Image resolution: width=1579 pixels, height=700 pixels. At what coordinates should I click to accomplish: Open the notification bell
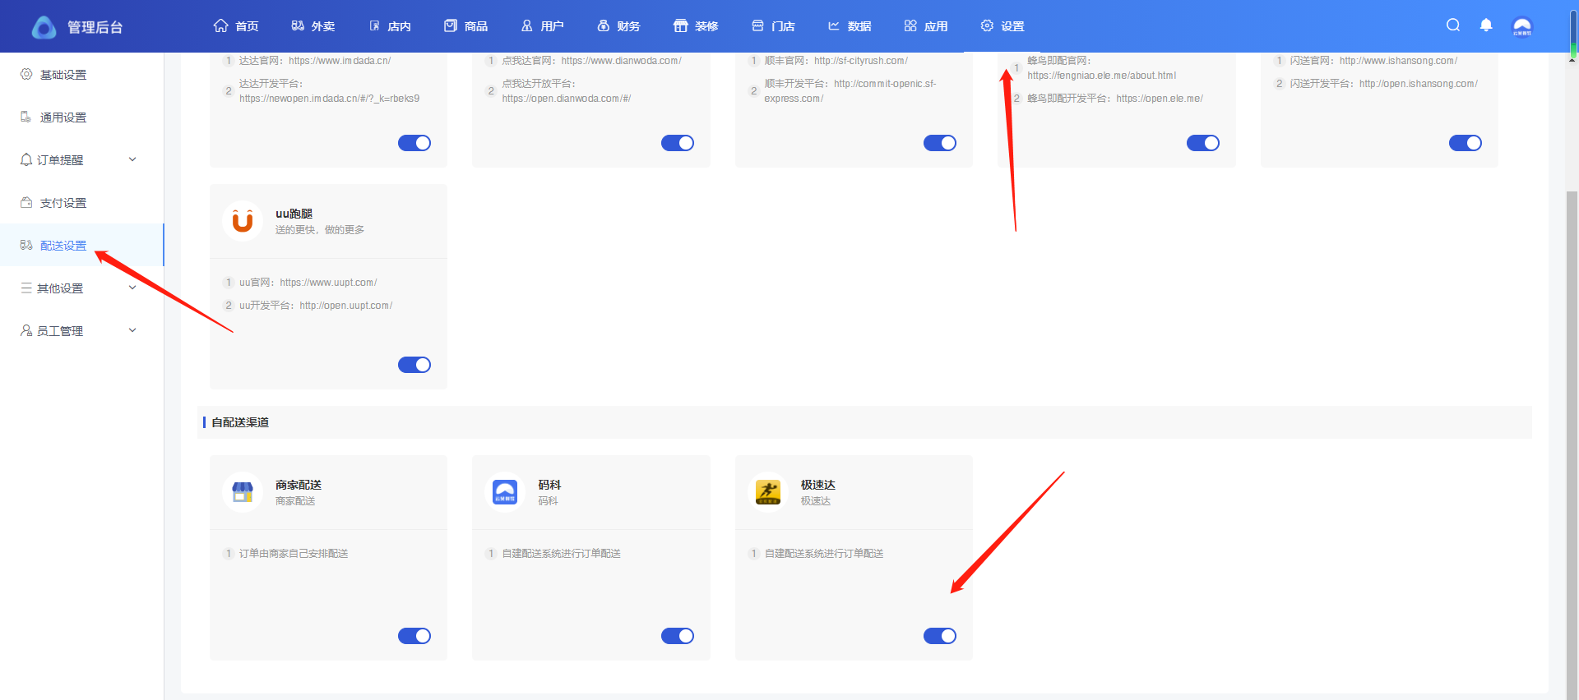[1486, 25]
